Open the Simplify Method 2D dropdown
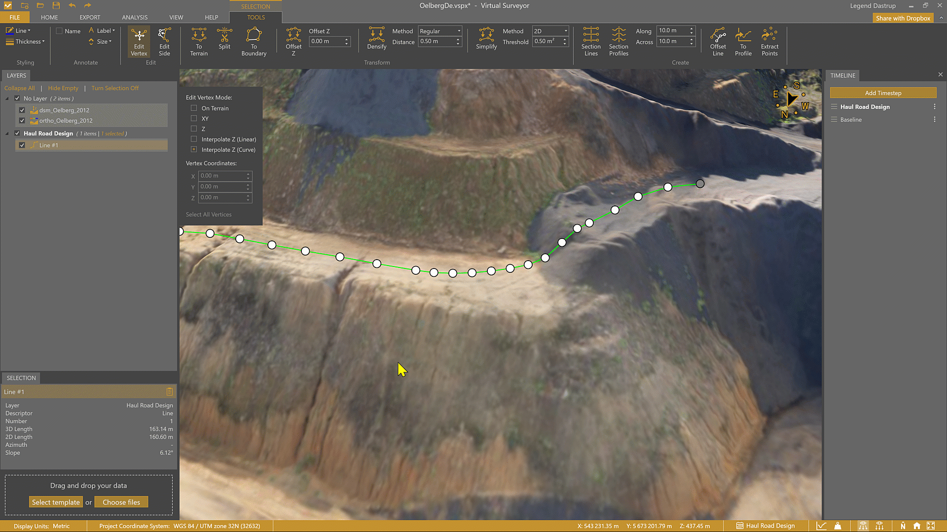This screenshot has width=947, height=532. click(550, 31)
